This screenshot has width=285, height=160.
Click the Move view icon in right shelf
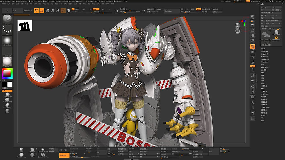tap(253, 81)
